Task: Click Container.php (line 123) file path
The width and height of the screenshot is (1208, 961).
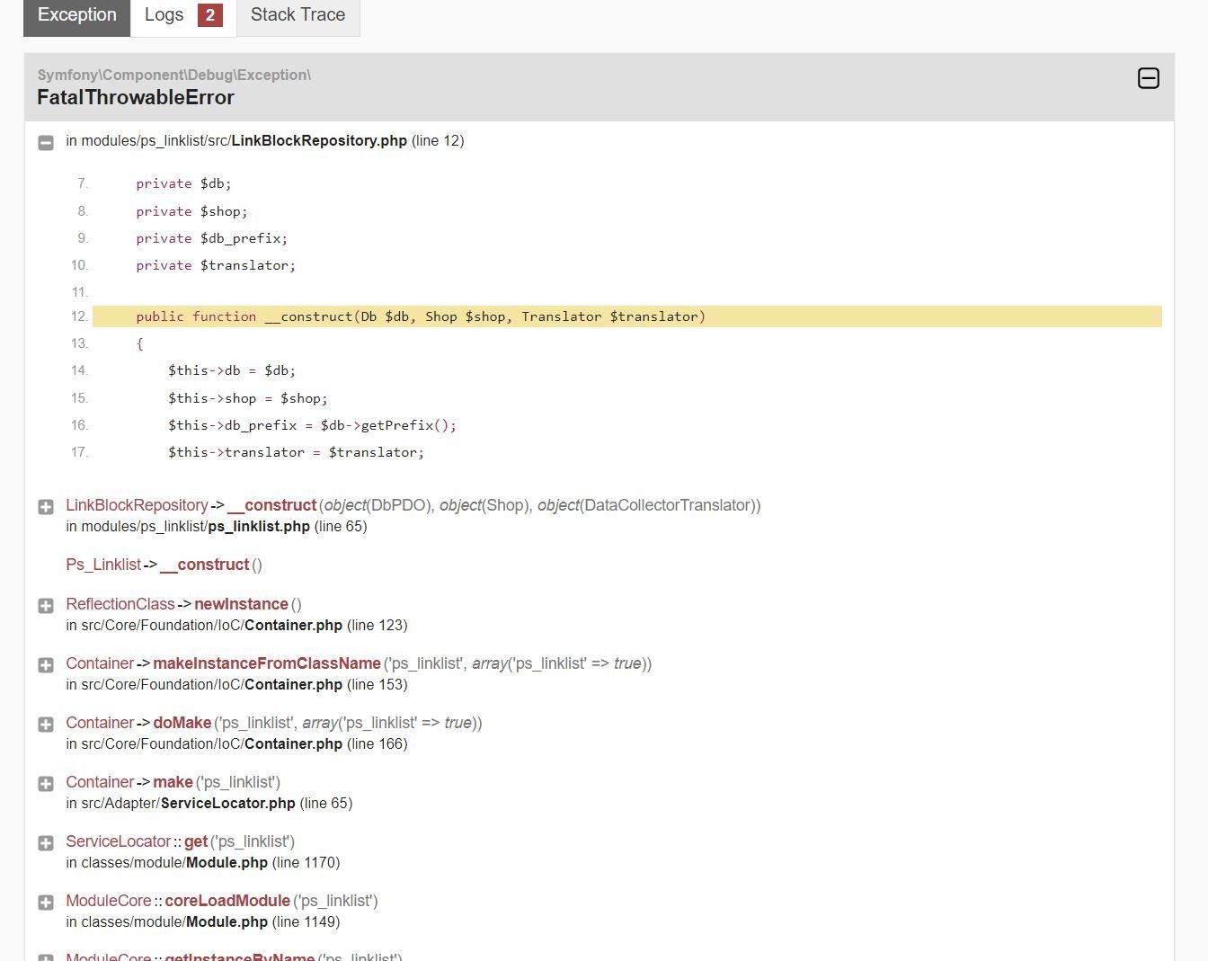Action: pos(236,626)
